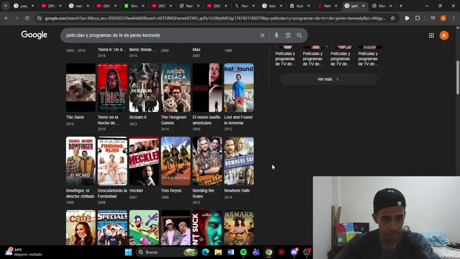View site information for google.com

(x=39, y=18)
